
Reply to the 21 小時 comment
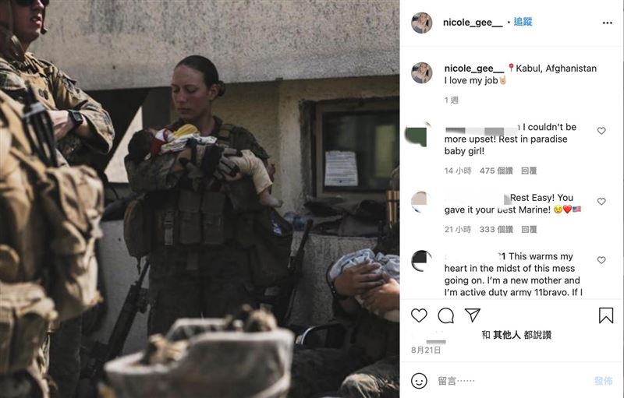(529, 230)
